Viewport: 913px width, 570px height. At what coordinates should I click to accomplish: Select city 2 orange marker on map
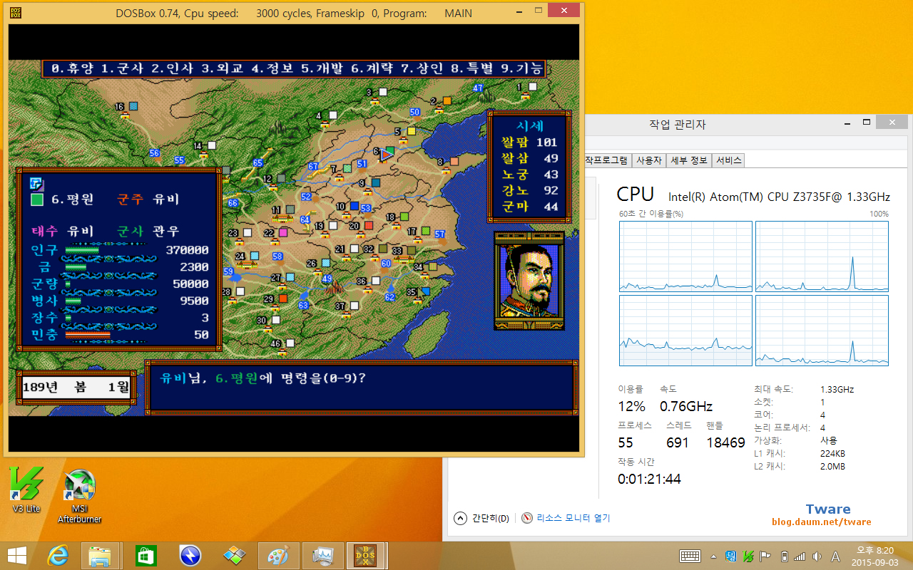coord(447,100)
